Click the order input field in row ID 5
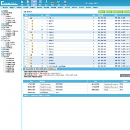Viewport: 130px width, 130px height. point(26,41)
